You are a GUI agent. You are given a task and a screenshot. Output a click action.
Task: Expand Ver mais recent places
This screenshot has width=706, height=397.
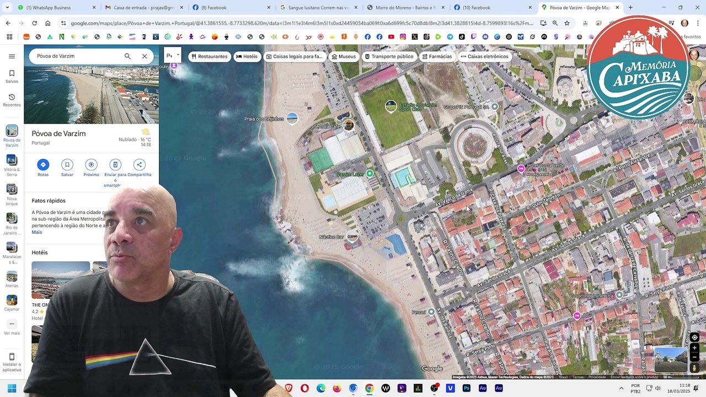pos(12,328)
